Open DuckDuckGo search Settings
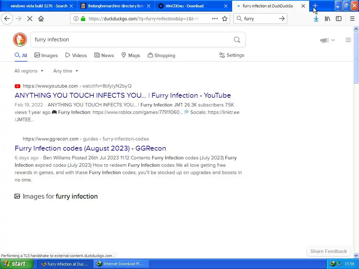The image size is (359, 269). (232, 55)
